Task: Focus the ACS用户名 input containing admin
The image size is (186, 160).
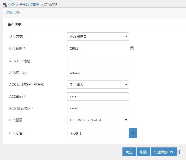Action: 98,73
